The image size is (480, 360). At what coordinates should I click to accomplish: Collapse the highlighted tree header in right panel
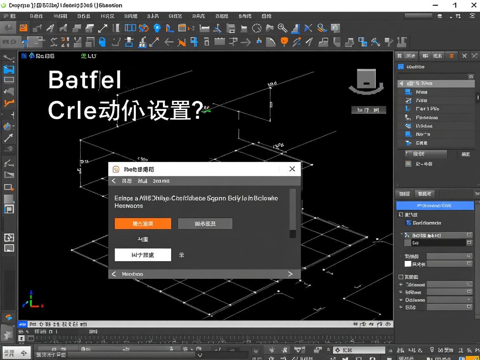401,83
